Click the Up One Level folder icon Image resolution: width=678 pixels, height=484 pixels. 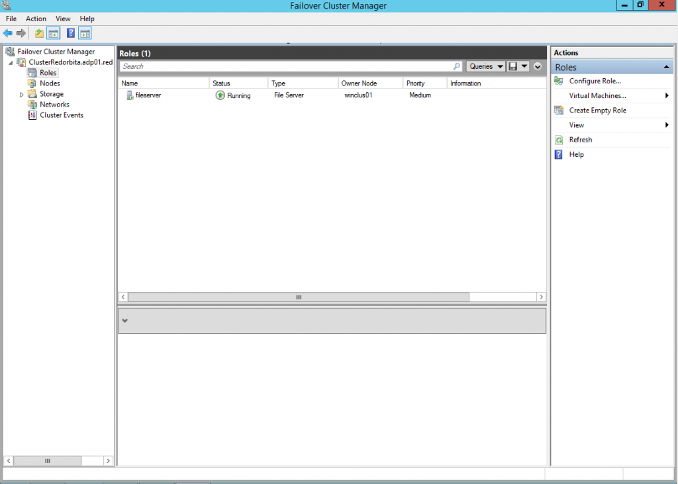[40, 33]
